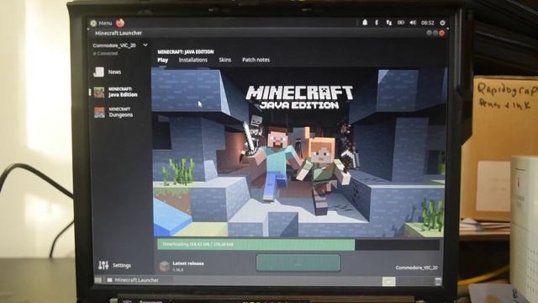The image size is (538, 303).
Task: Click the highlighted workspace in the switcher
Action: point(388,281)
